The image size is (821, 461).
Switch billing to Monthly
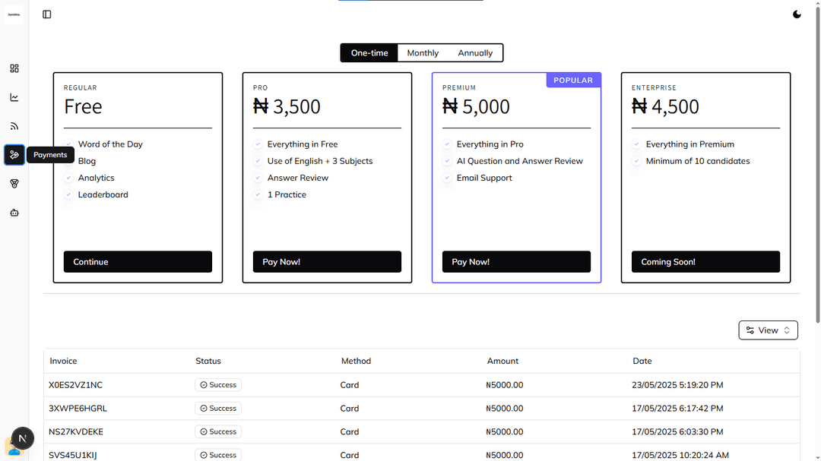[x=422, y=52]
